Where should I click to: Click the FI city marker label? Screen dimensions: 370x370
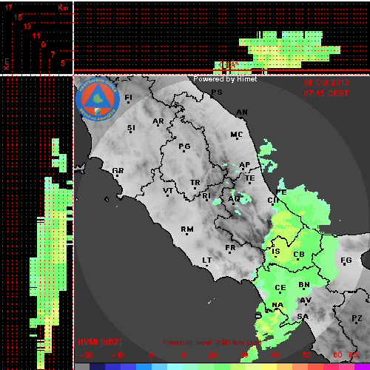pos(128,98)
